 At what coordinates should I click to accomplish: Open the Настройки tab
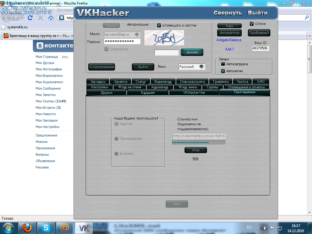[100, 87]
